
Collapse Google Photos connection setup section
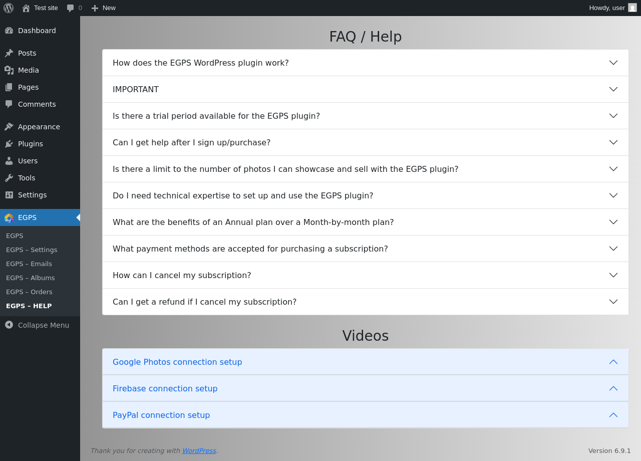point(366,362)
